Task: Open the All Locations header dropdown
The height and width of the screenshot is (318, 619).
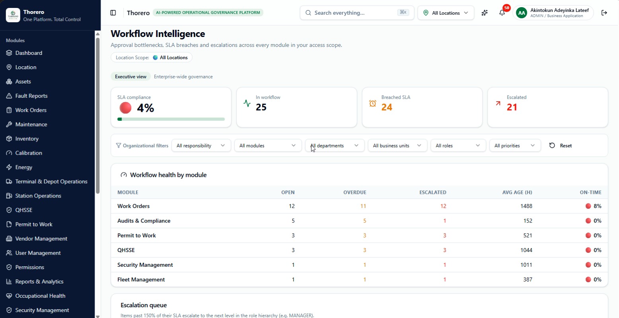Action: point(446,13)
